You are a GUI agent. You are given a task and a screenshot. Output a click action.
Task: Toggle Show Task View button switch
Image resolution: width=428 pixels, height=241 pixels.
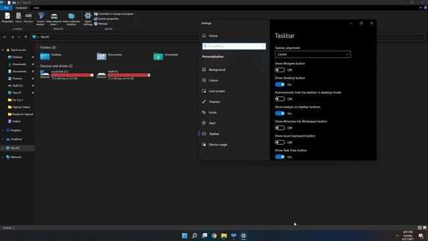(280, 157)
